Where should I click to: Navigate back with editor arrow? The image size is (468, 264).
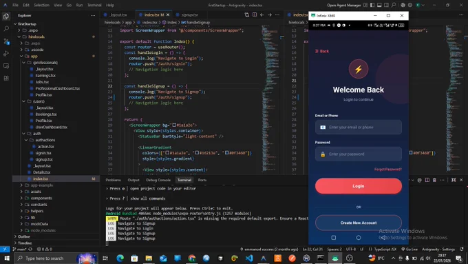pyautogui.click(x=262, y=14)
